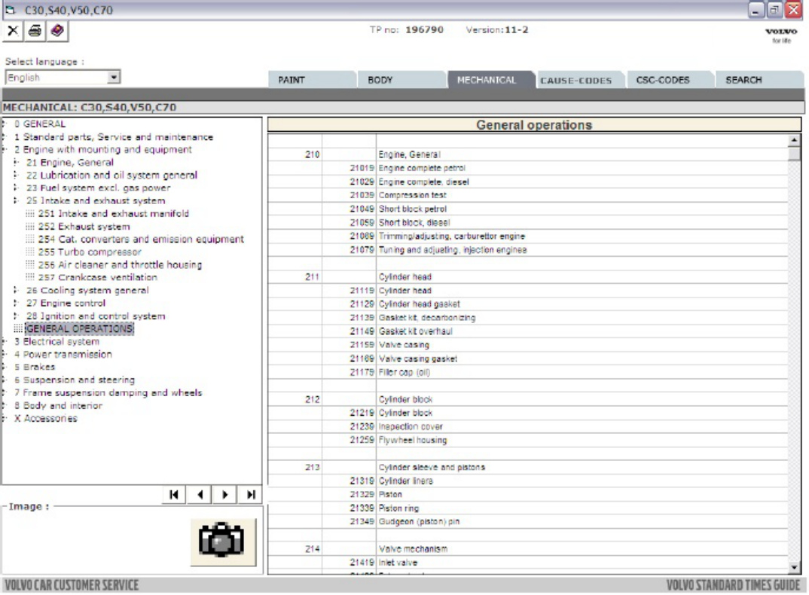Image resolution: width=809 pixels, height=595 pixels.
Task: Open the book help icon
Action: [x=57, y=31]
